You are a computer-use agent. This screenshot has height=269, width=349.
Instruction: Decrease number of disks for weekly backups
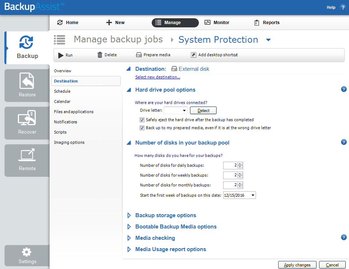coord(240,177)
